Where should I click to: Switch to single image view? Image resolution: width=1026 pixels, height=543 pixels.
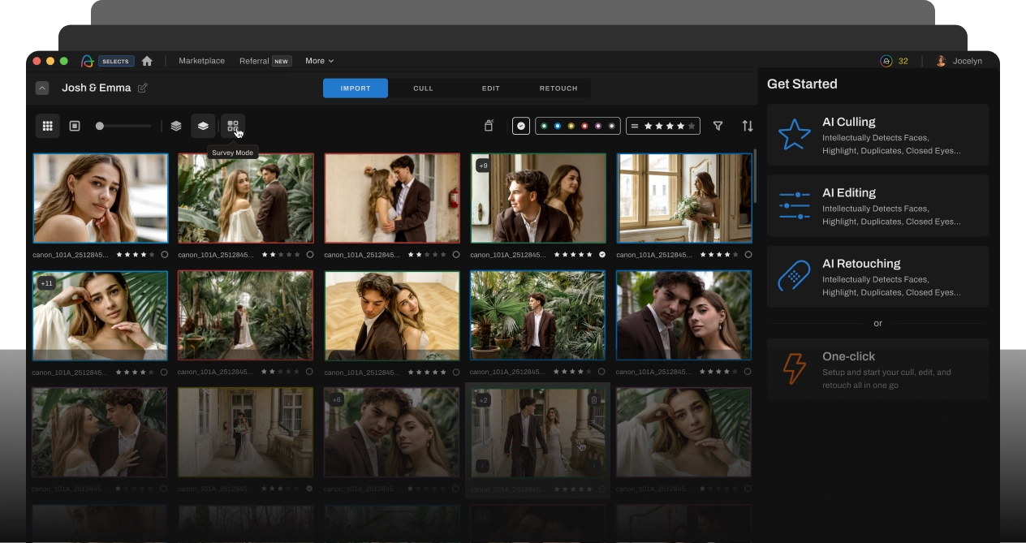[75, 126]
